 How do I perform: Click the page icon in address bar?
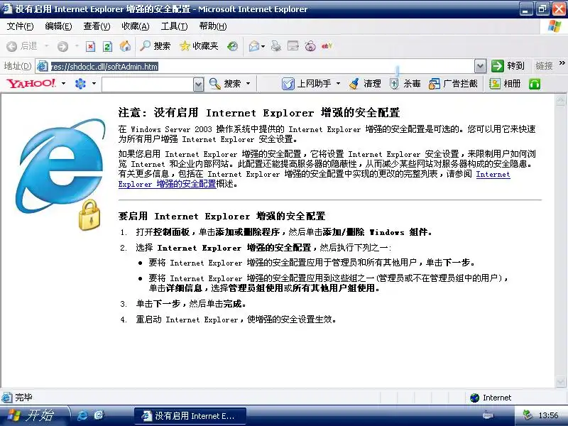42,66
